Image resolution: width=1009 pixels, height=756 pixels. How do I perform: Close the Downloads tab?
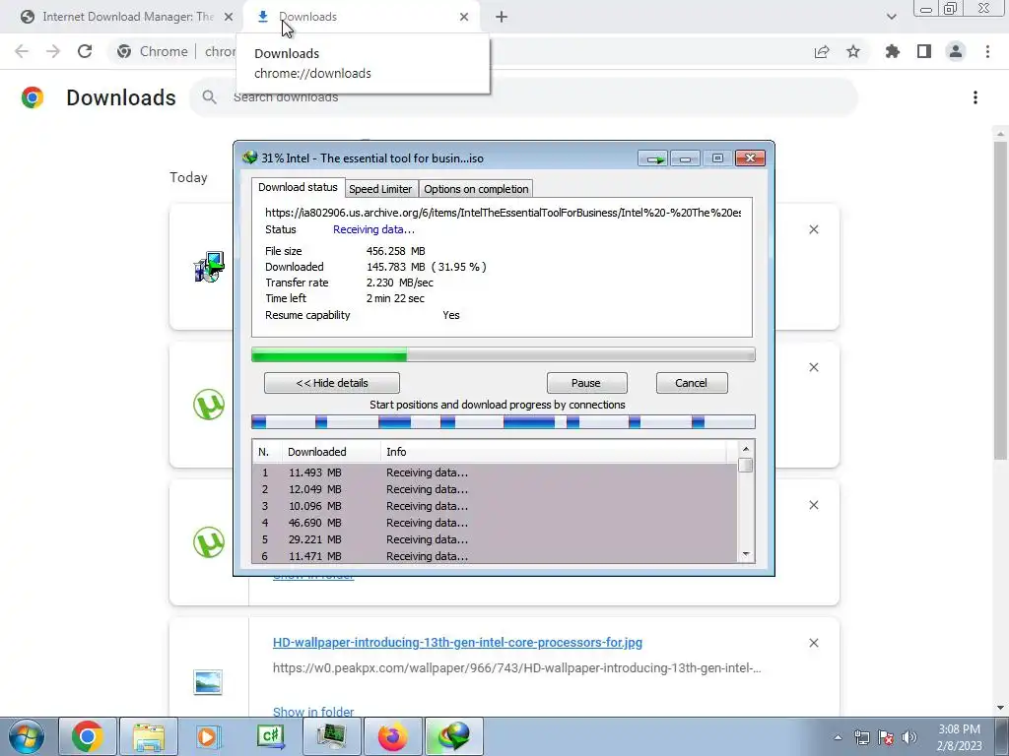point(464,17)
